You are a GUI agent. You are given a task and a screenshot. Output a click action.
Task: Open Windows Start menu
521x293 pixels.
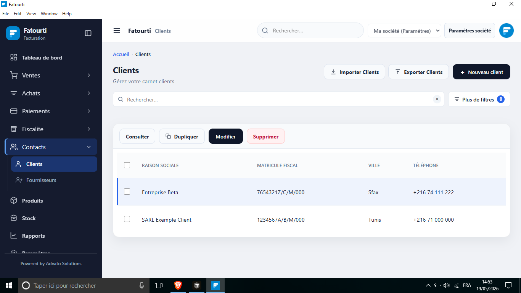tap(9, 285)
